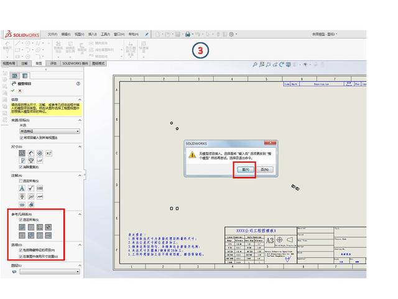Toggle 包括隐藏特征的项目 checkbox
The height and width of the screenshot is (299, 398).
point(21,250)
